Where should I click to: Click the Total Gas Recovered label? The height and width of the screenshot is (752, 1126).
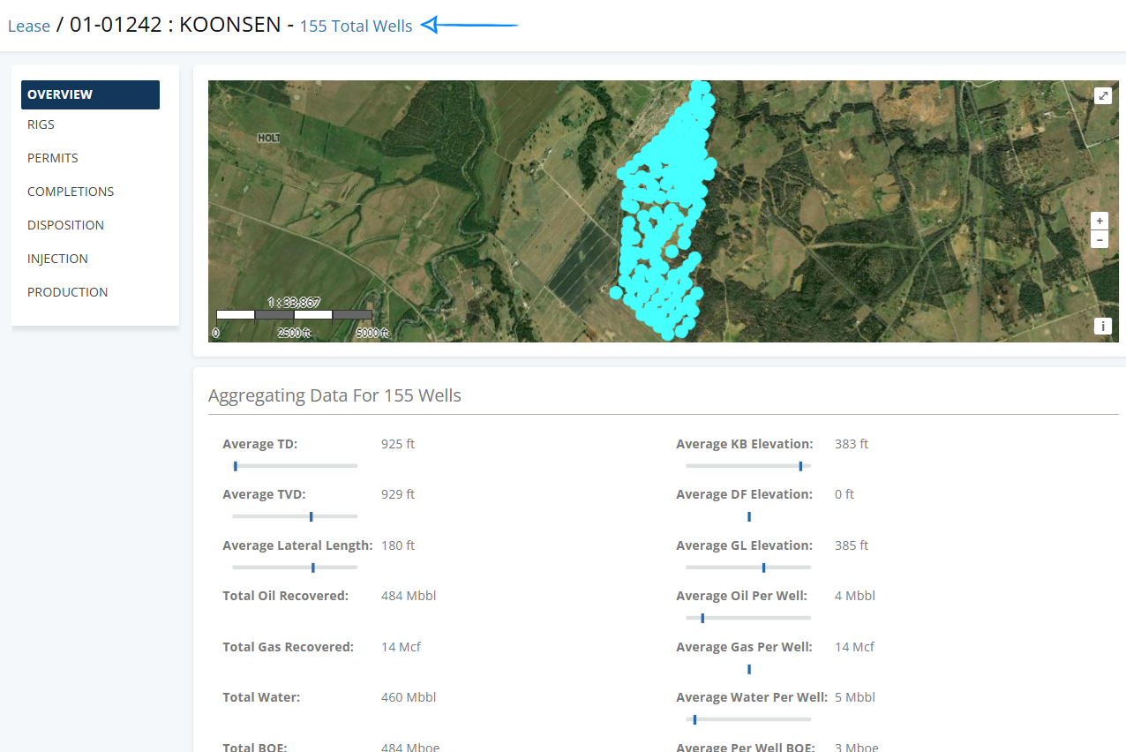pyautogui.click(x=289, y=647)
